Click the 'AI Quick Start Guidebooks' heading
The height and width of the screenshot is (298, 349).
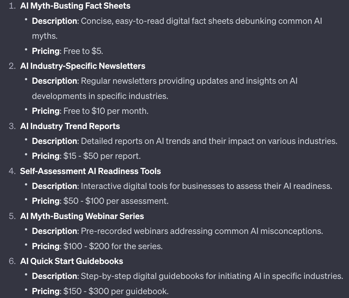72,261
